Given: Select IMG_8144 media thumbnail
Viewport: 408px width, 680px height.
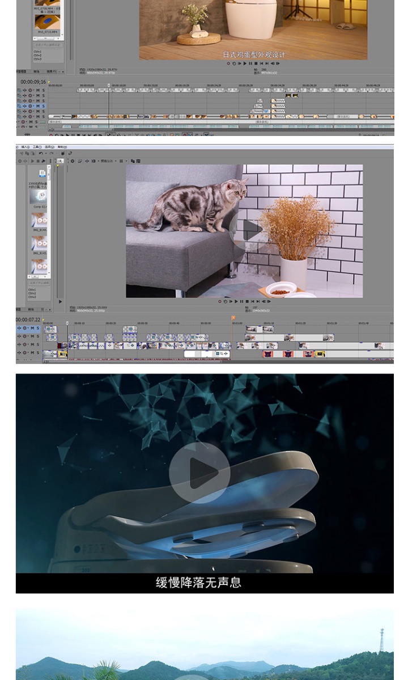Looking at the screenshot, I should 39,220.
